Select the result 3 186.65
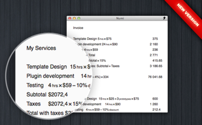 point(156,66)
